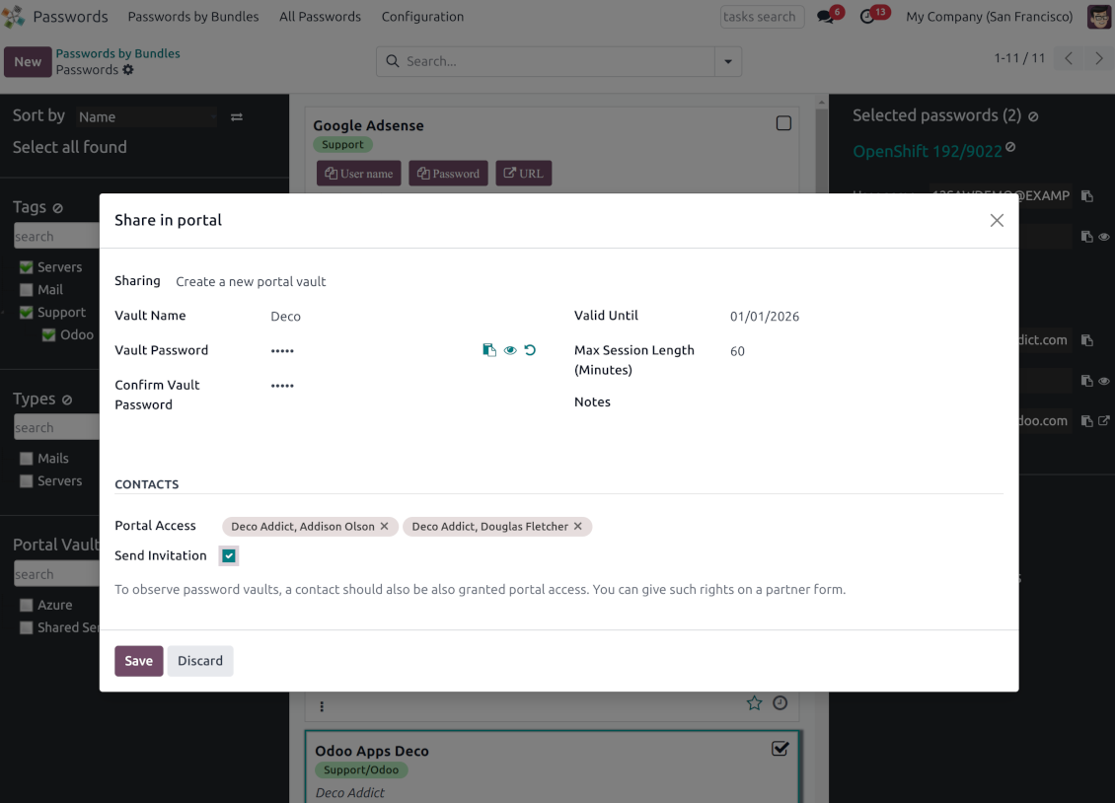The image size is (1115, 803).
Task: Toggle the Odoo tag checkbox
Action: click(x=48, y=335)
